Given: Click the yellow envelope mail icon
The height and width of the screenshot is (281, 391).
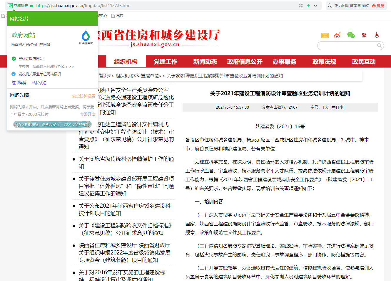Looking at the screenshot, I should [x=325, y=35].
